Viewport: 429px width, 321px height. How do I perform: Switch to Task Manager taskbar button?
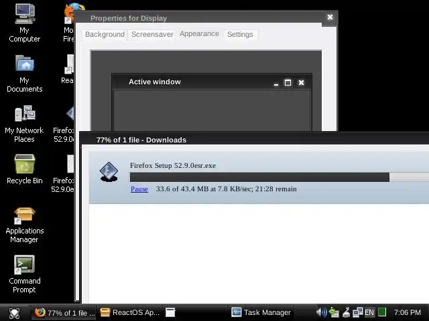coord(261,313)
